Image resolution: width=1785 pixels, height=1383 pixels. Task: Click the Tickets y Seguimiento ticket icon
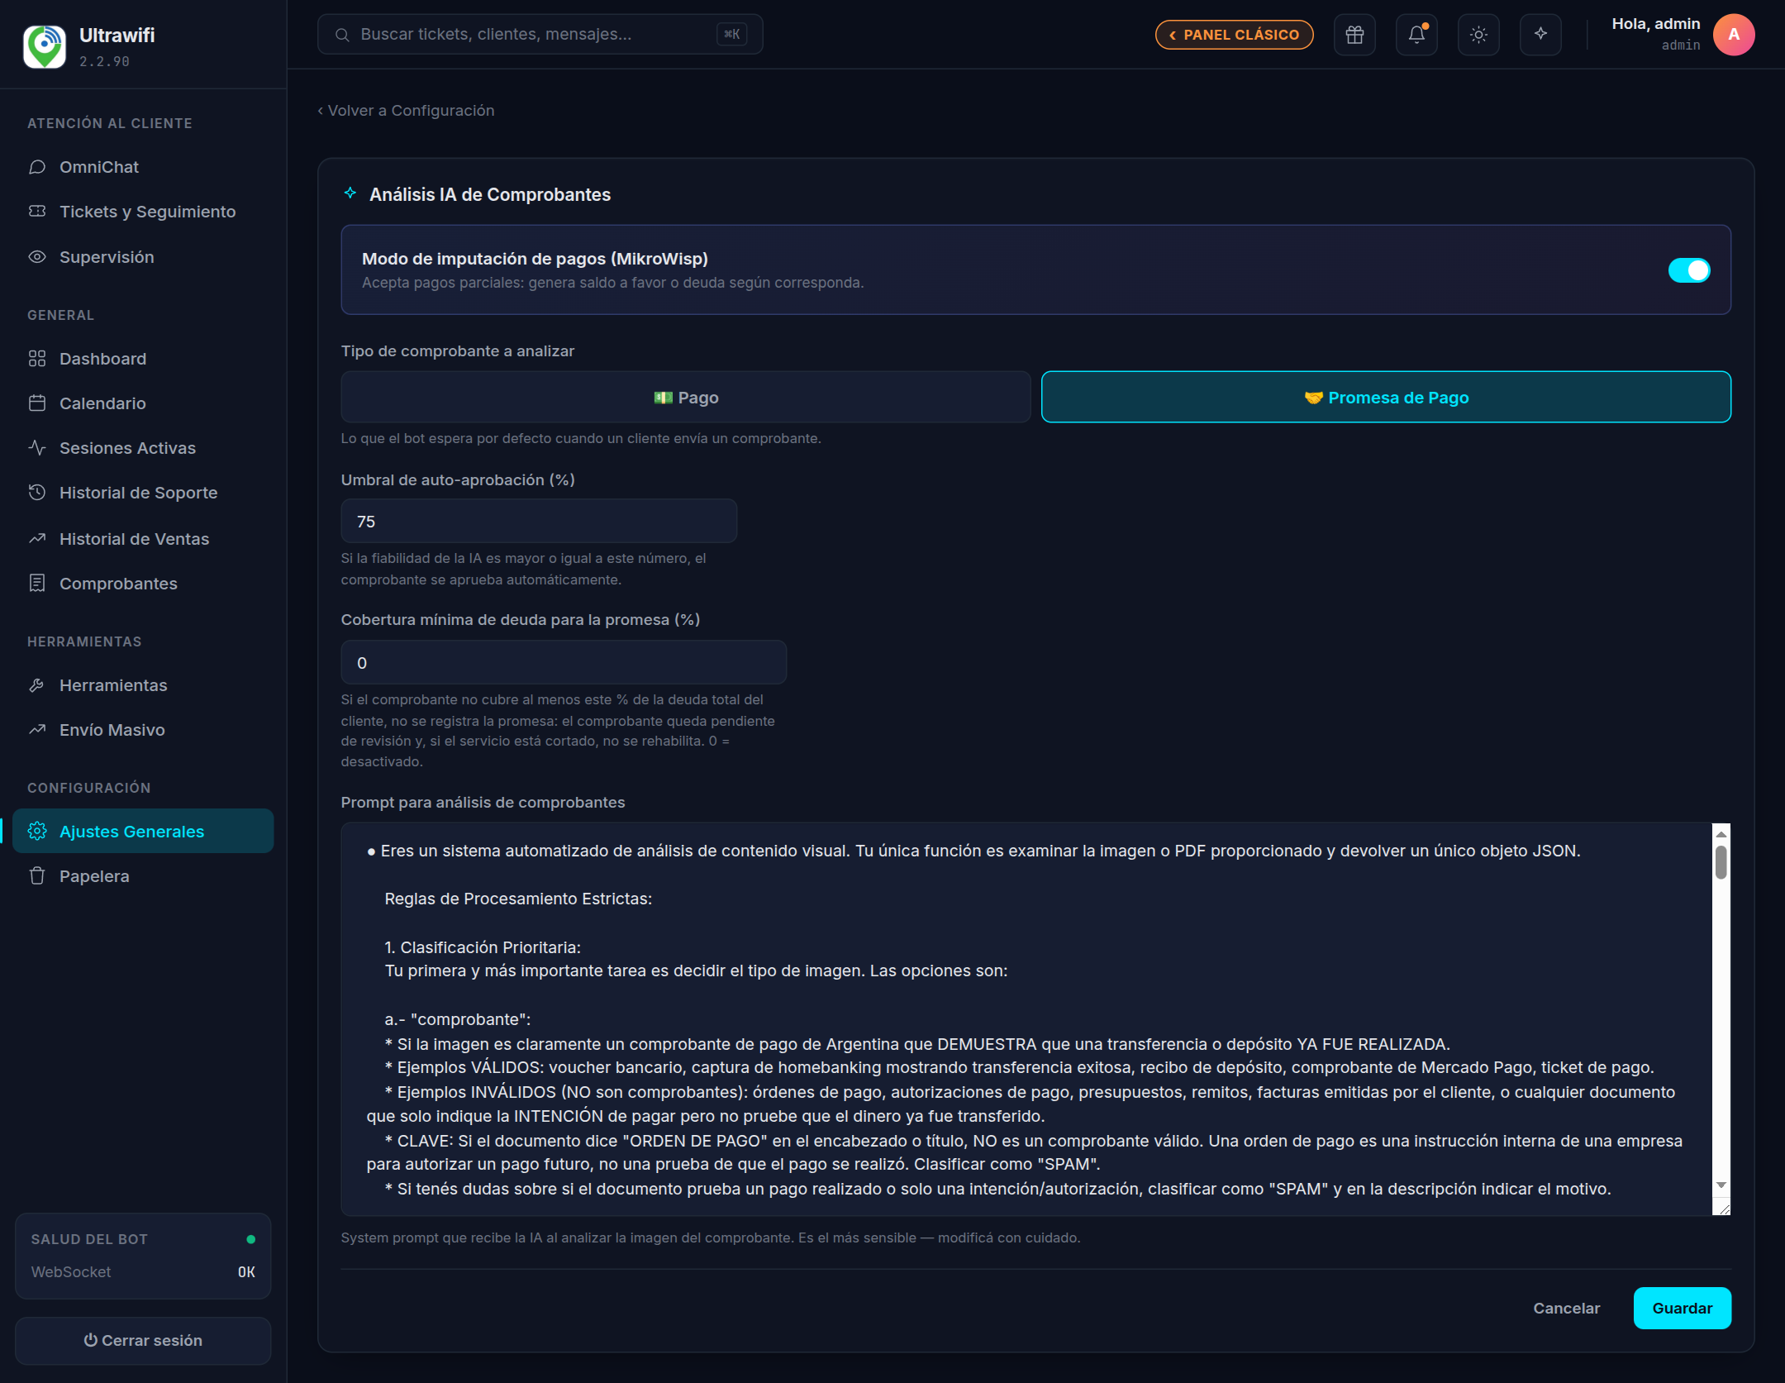[x=37, y=212]
